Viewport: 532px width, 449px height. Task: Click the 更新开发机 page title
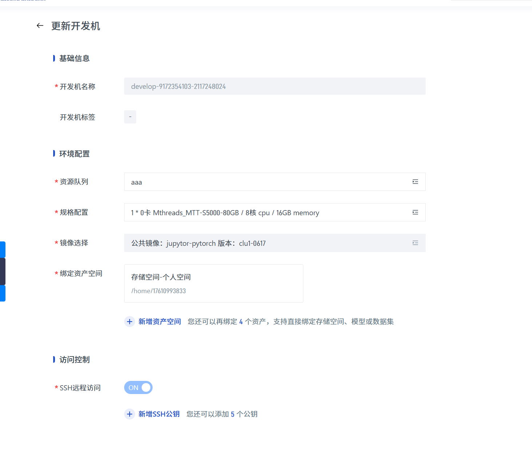pos(76,26)
